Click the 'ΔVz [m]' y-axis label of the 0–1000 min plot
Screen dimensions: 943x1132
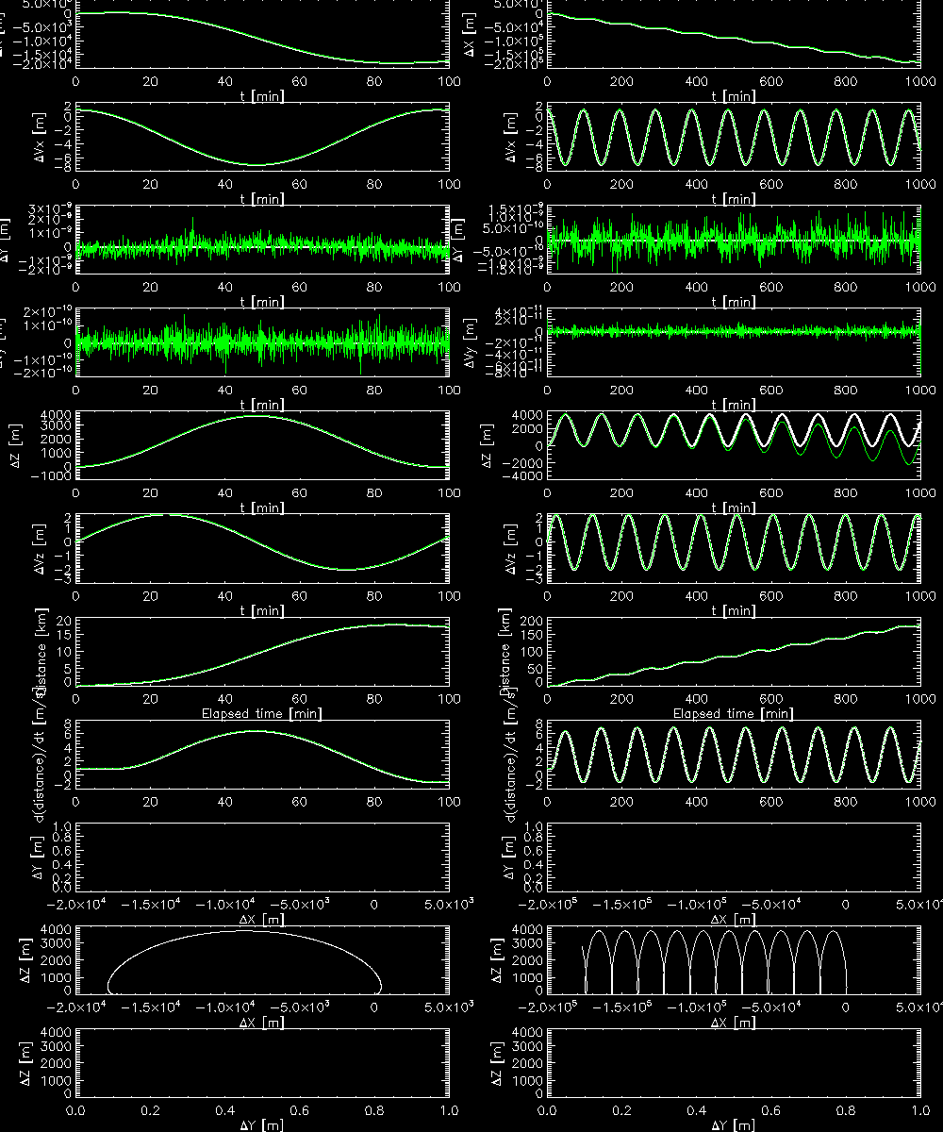(511, 550)
